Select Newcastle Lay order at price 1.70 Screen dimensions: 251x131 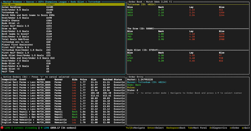coord(63,122)
